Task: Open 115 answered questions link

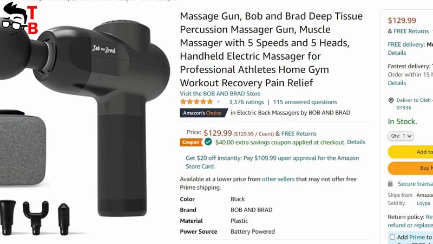Action: [x=305, y=102]
